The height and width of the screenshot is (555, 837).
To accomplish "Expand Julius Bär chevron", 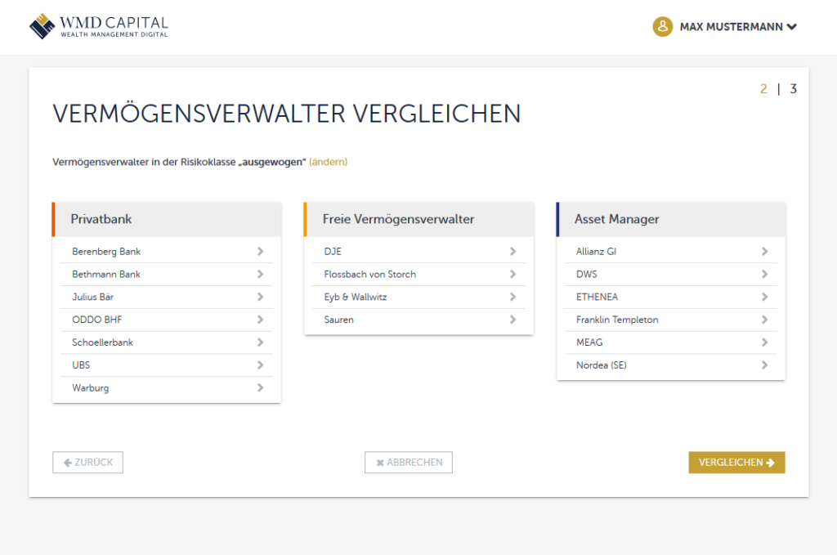I will click(260, 297).
